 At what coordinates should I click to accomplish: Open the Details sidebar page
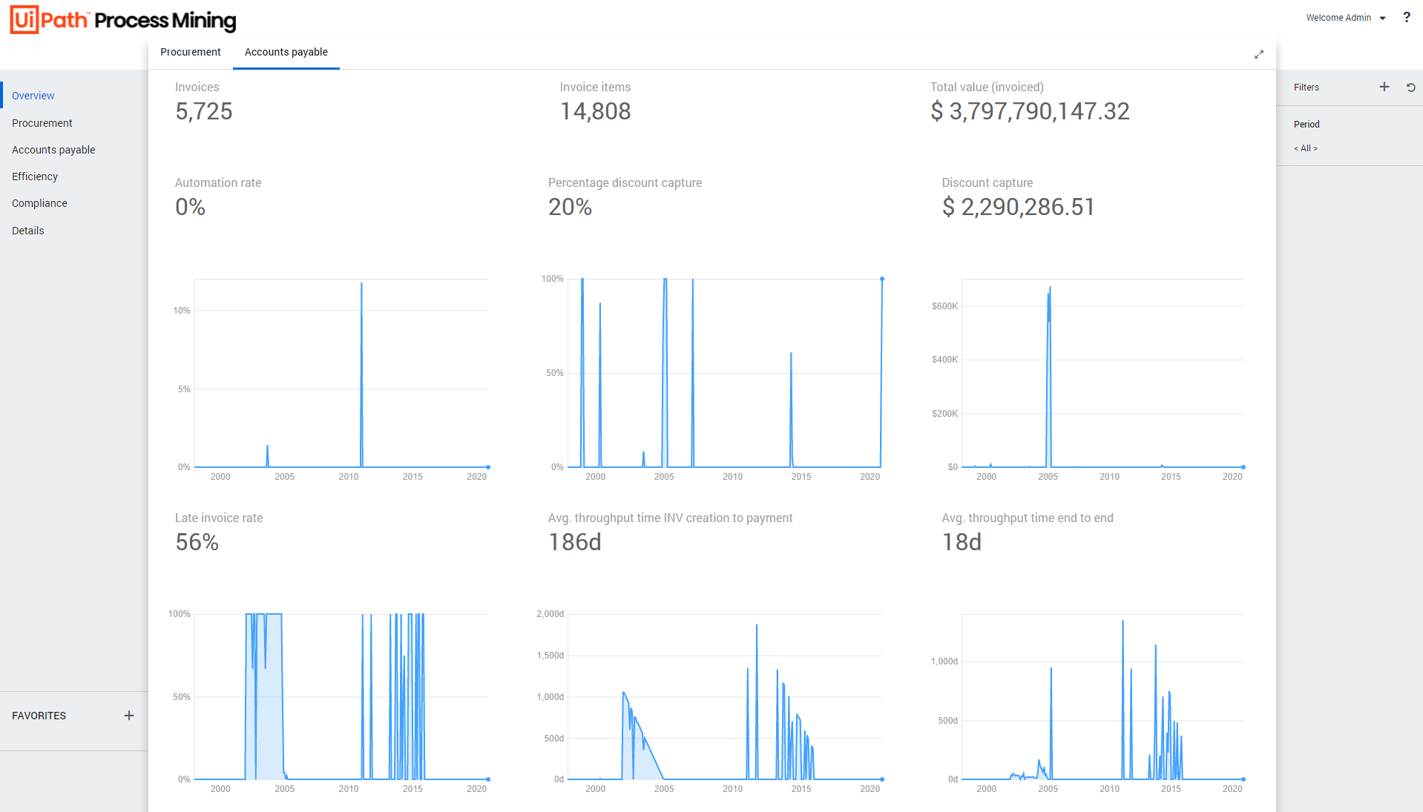[x=28, y=231]
